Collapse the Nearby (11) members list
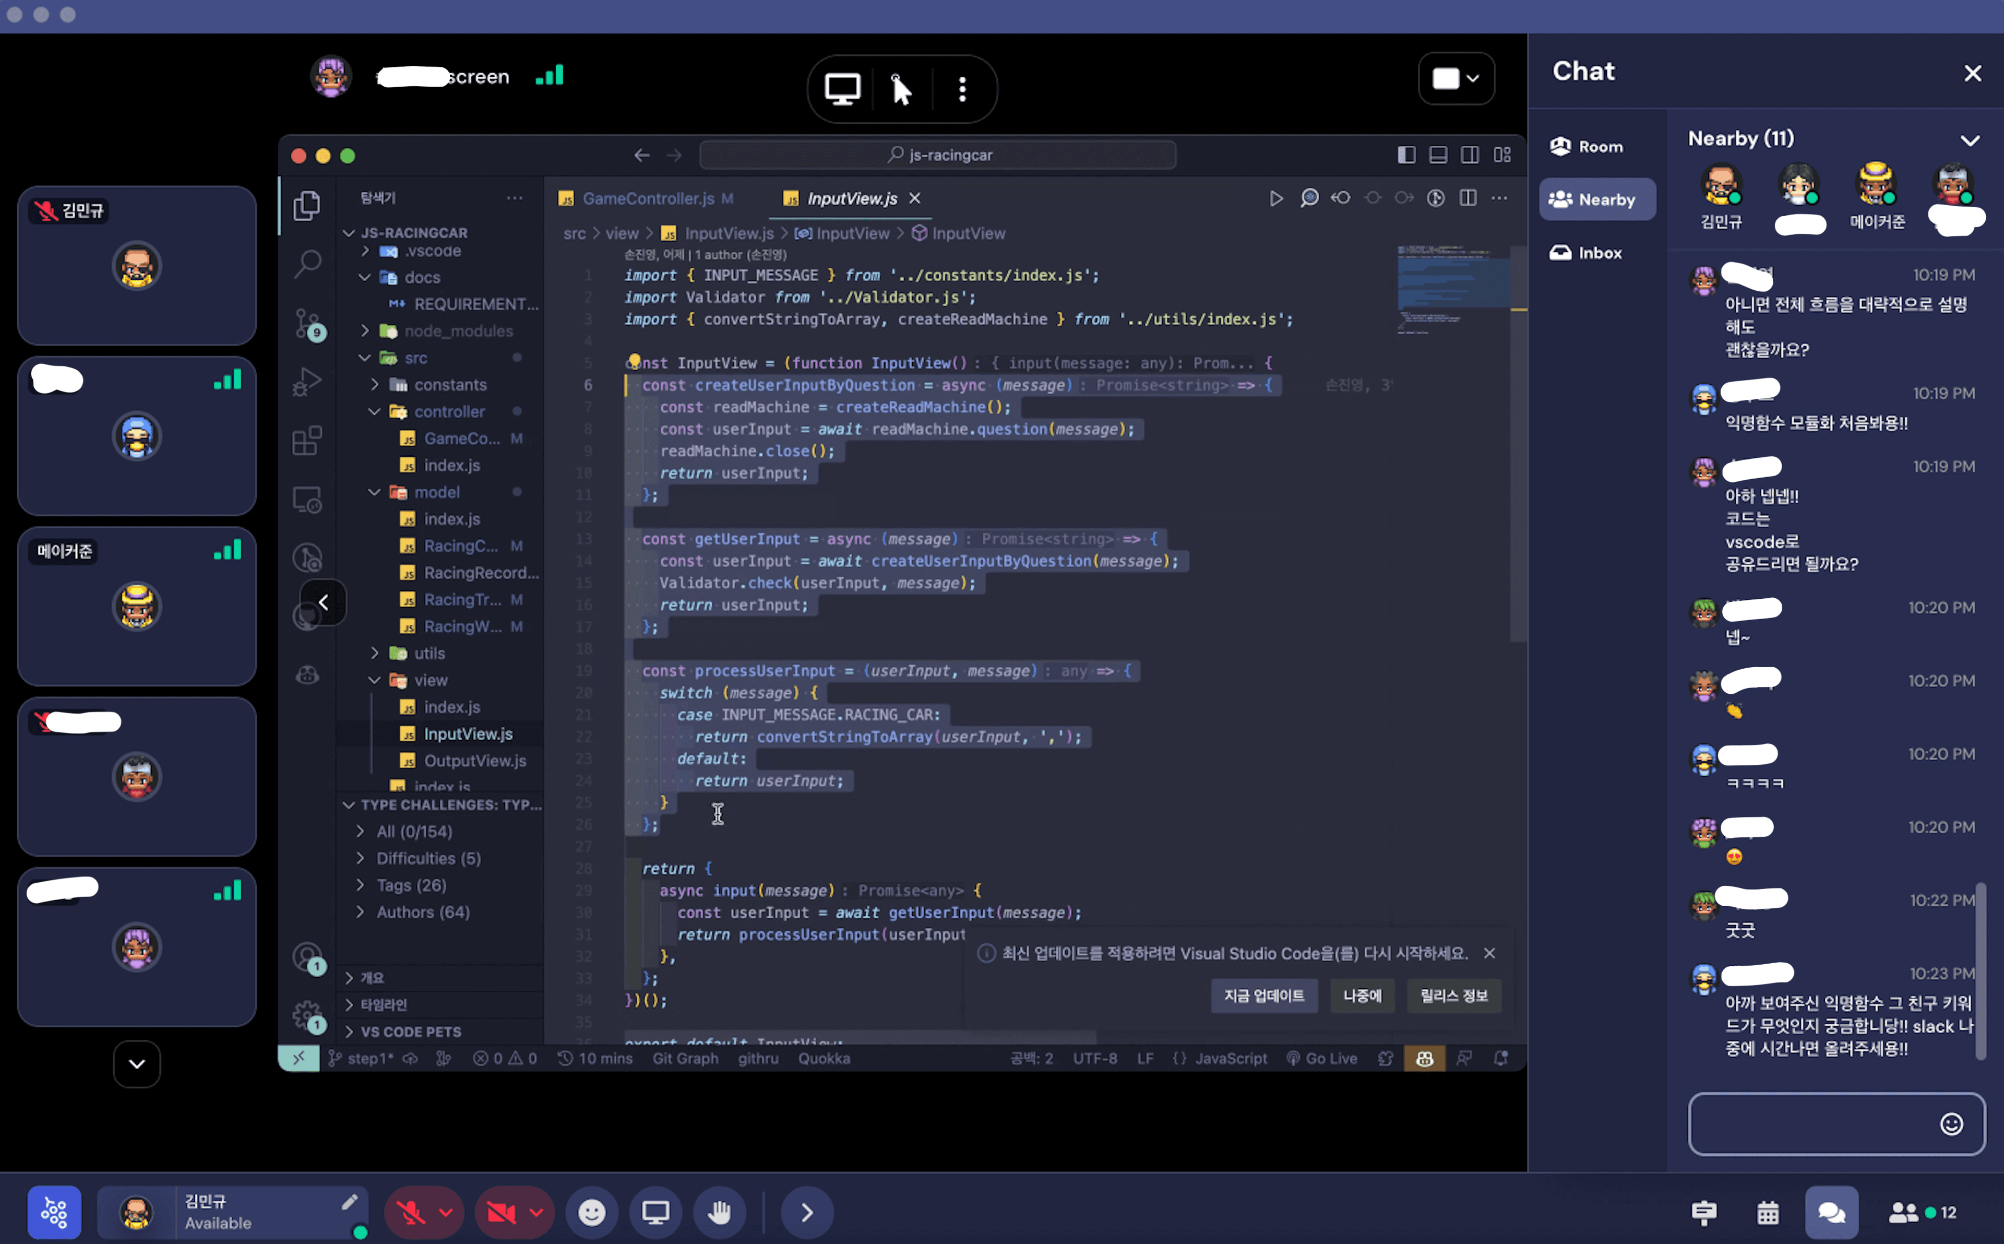The width and height of the screenshot is (2004, 1244). point(1970,140)
